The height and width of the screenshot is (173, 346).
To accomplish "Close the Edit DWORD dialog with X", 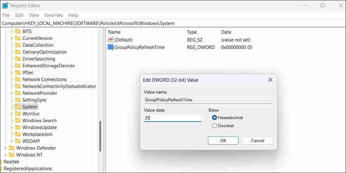I will tap(270, 80).
